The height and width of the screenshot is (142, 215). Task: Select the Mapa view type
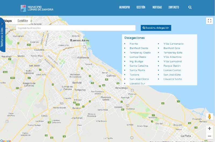(x=8, y=21)
